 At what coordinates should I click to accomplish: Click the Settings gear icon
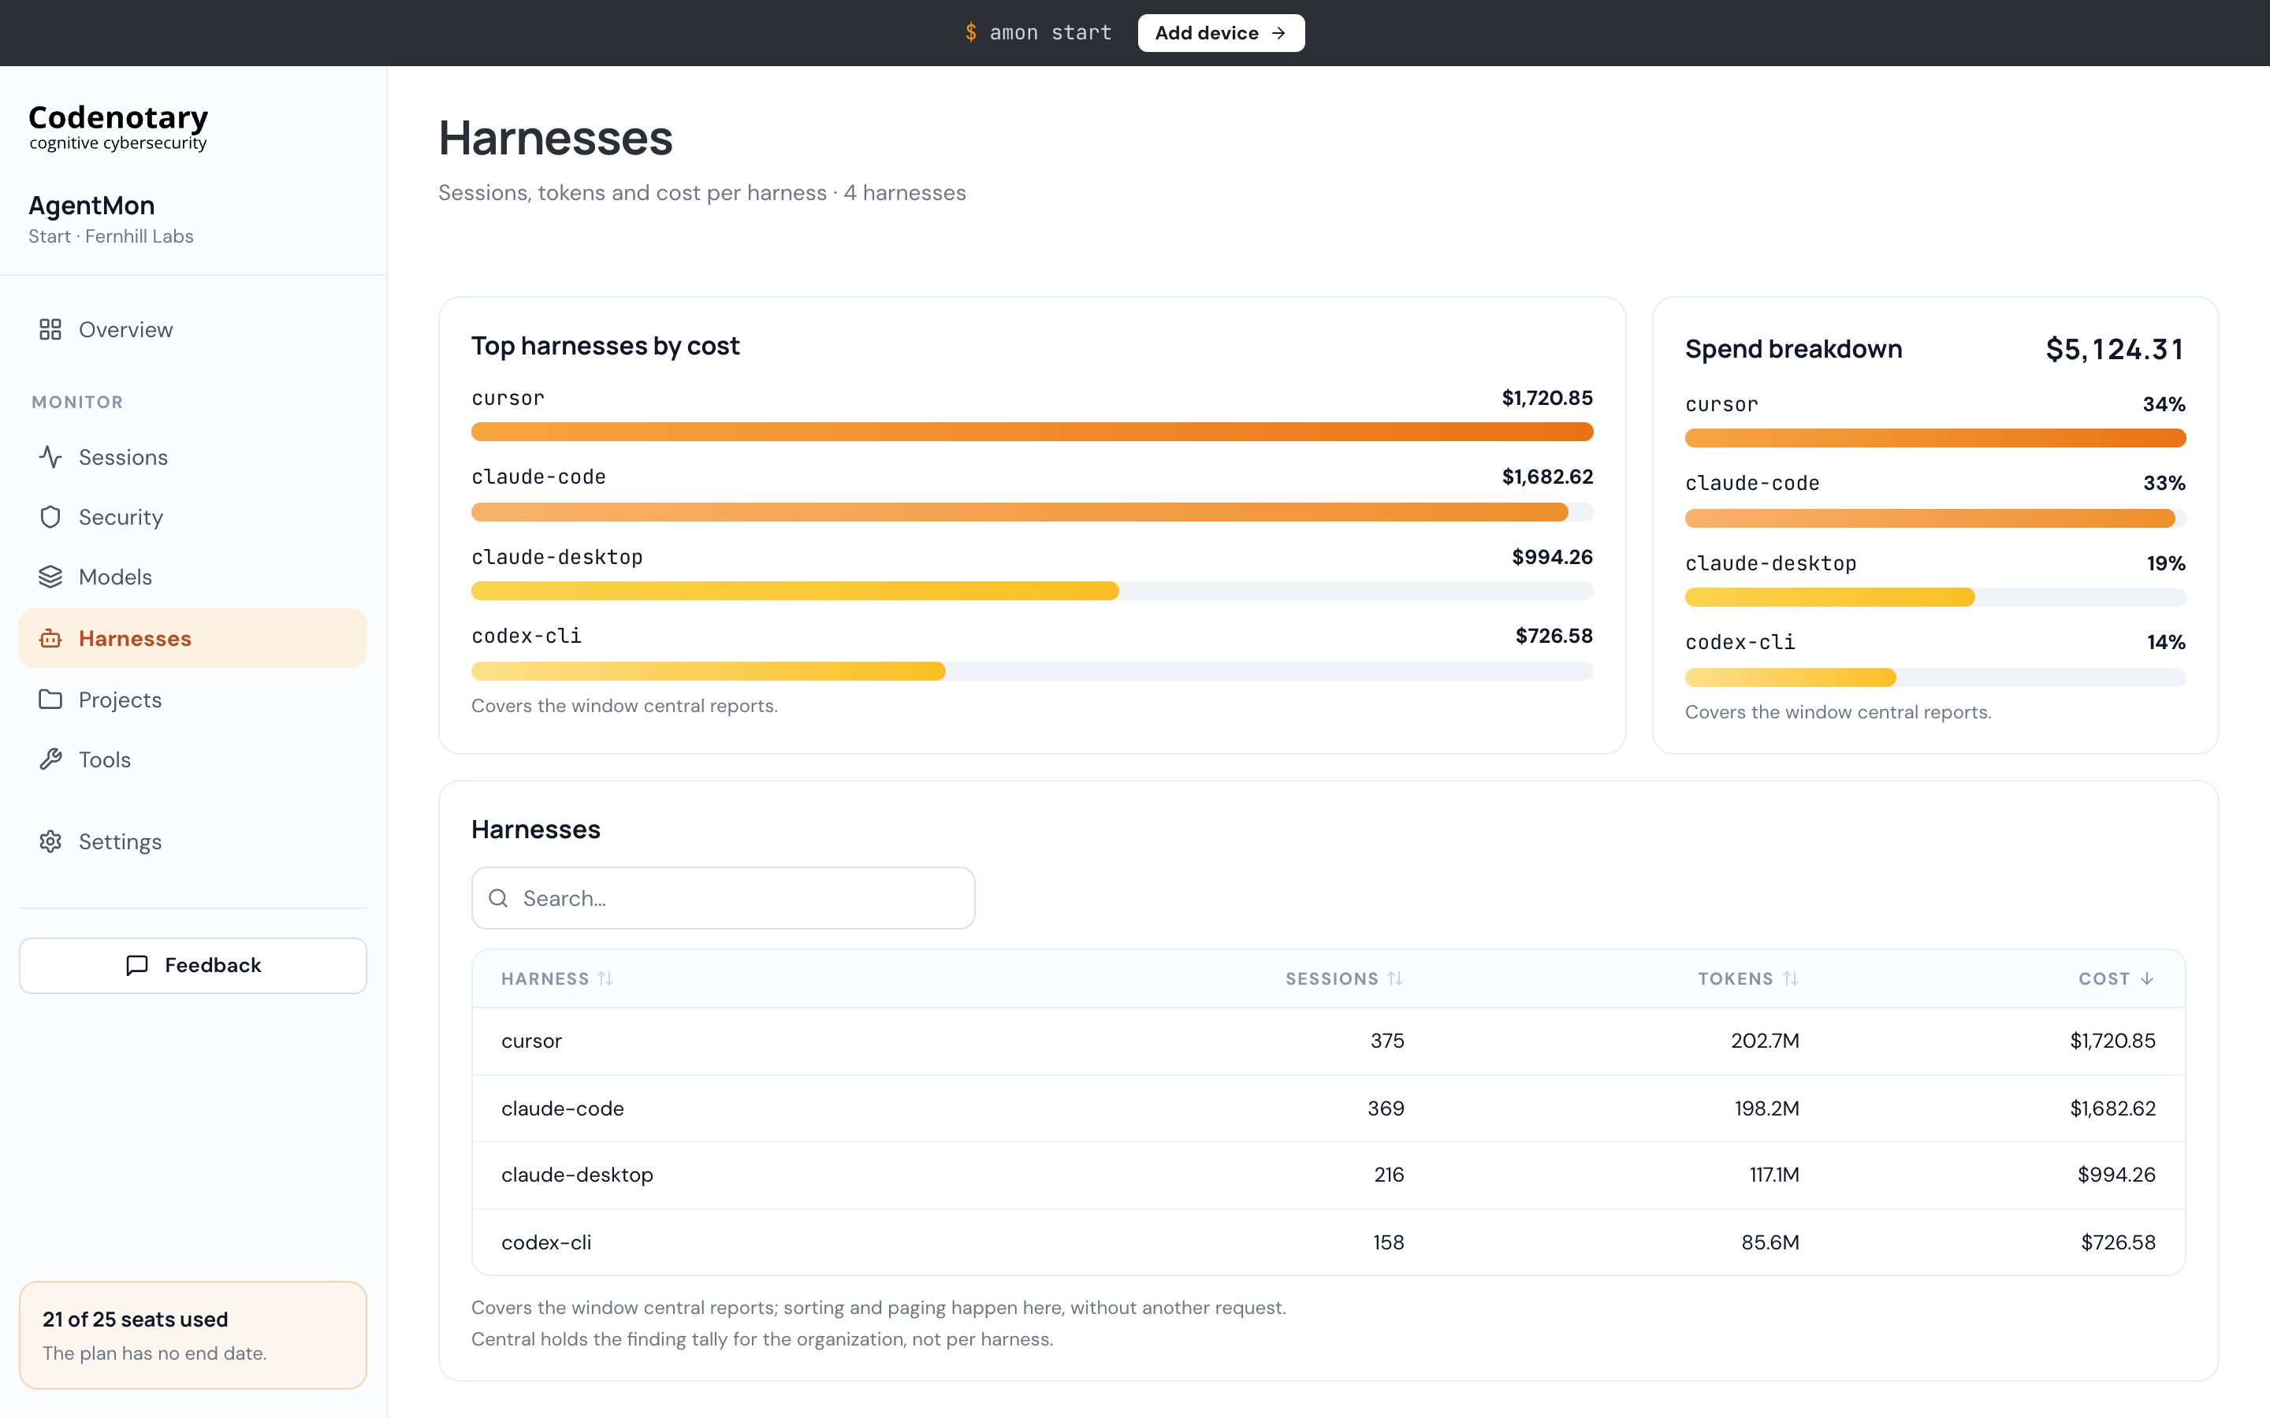(50, 841)
